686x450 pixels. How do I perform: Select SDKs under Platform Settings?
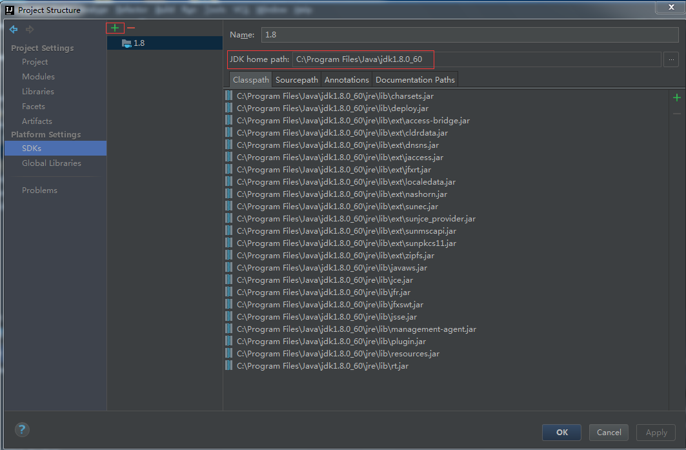[x=55, y=148]
